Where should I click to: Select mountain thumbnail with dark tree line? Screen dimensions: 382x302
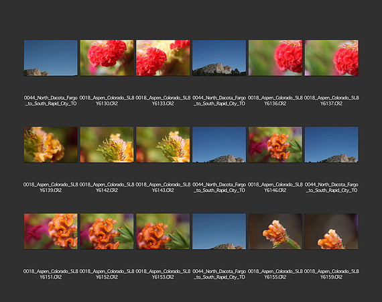click(219, 58)
